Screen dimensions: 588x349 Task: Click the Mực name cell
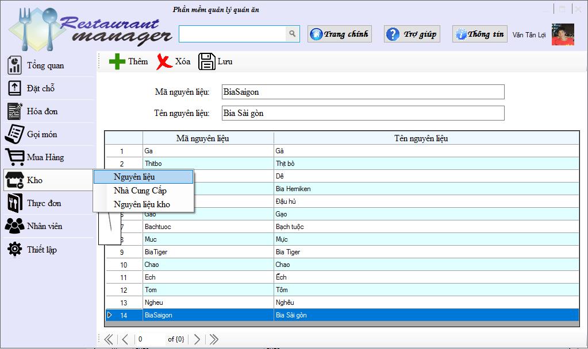[x=426, y=239]
